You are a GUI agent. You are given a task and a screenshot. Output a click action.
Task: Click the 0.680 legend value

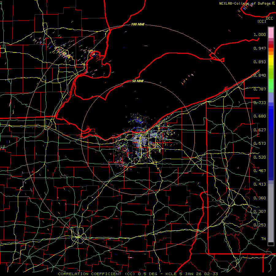tap(260, 116)
